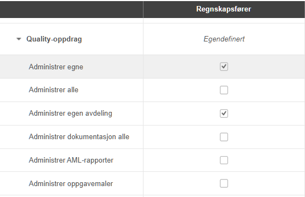Enable the Administrer alle checkbox
This screenshot has height=197, width=305.
pyautogui.click(x=224, y=90)
